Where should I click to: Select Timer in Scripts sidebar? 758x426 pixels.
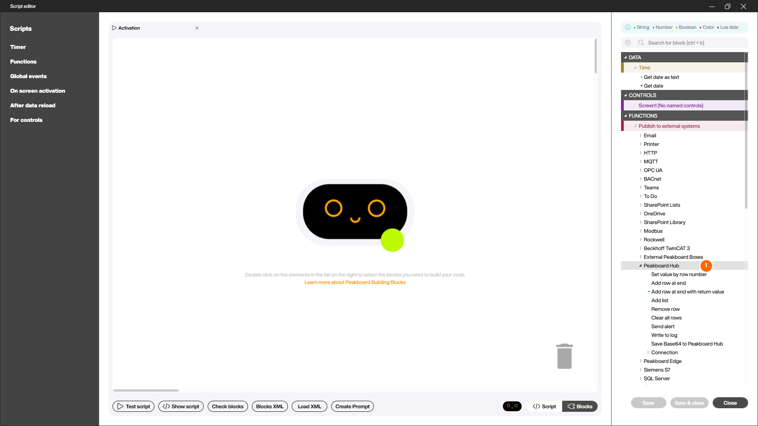point(18,47)
